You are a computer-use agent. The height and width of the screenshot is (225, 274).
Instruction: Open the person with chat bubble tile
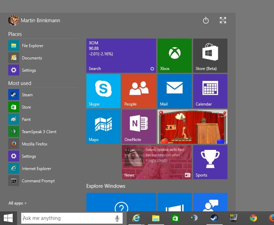point(210,202)
